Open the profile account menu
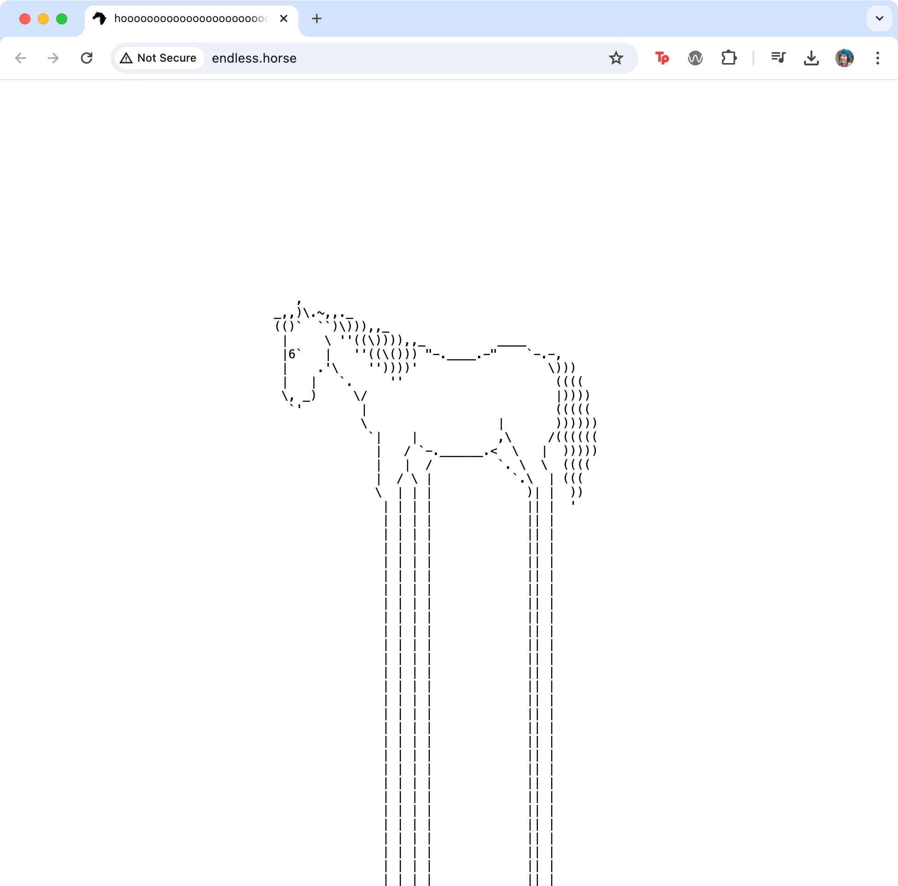 pos(845,58)
